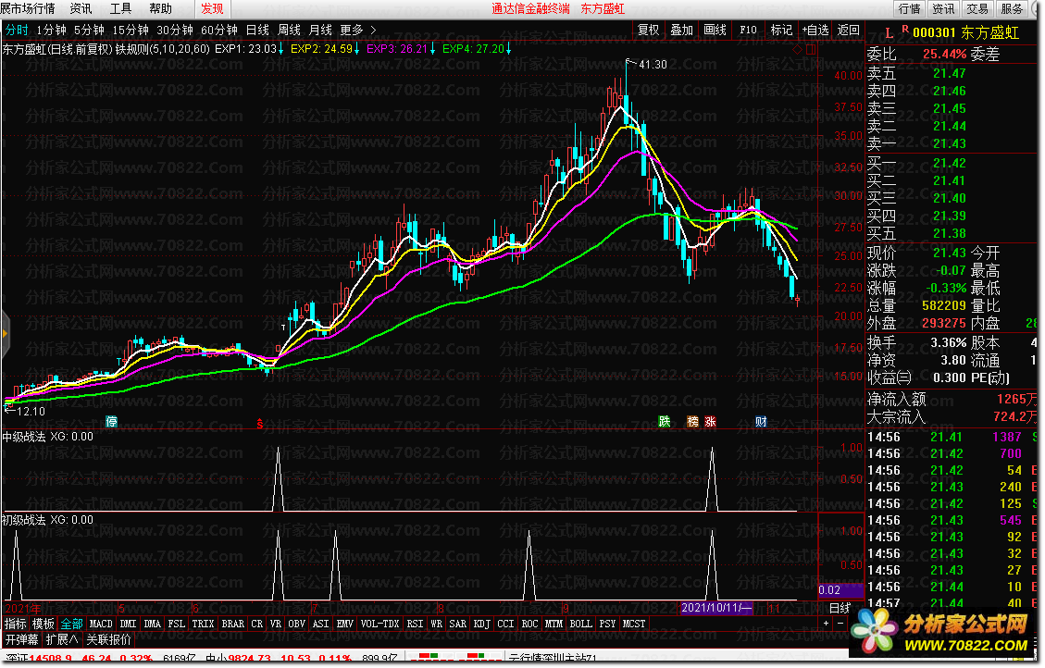Expand the 扩展 panel button
The height and width of the screenshot is (668, 1045).
pyautogui.click(x=61, y=640)
